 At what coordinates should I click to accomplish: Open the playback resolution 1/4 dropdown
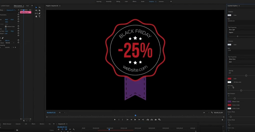205,112
